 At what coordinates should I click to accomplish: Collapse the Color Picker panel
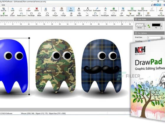136,19
